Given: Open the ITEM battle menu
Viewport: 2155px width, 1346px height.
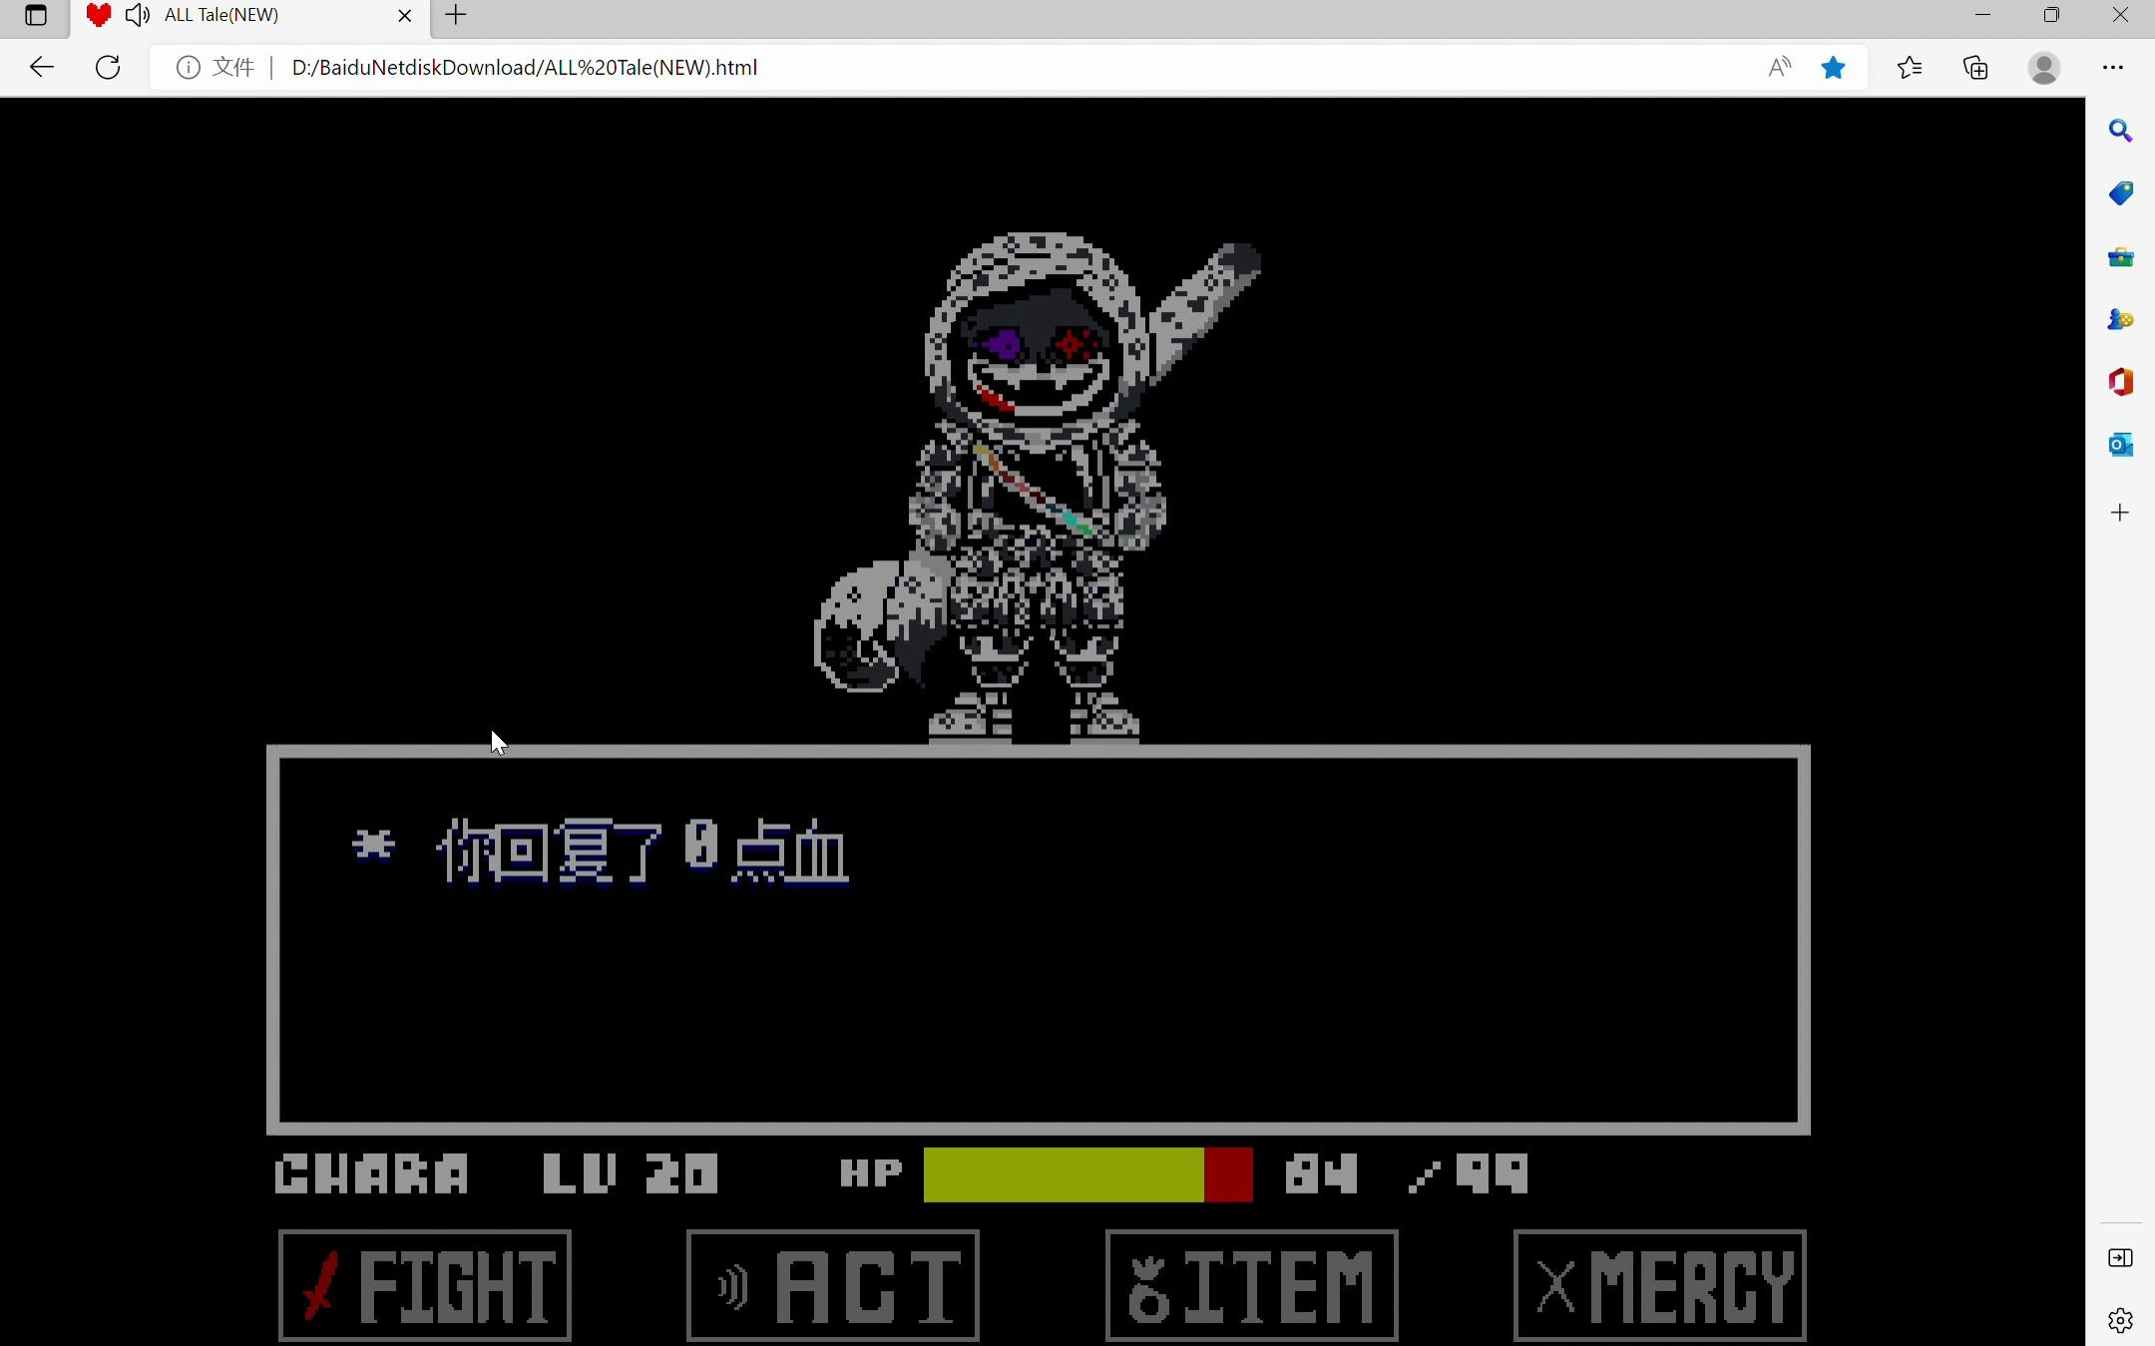Looking at the screenshot, I should pyautogui.click(x=1251, y=1285).
